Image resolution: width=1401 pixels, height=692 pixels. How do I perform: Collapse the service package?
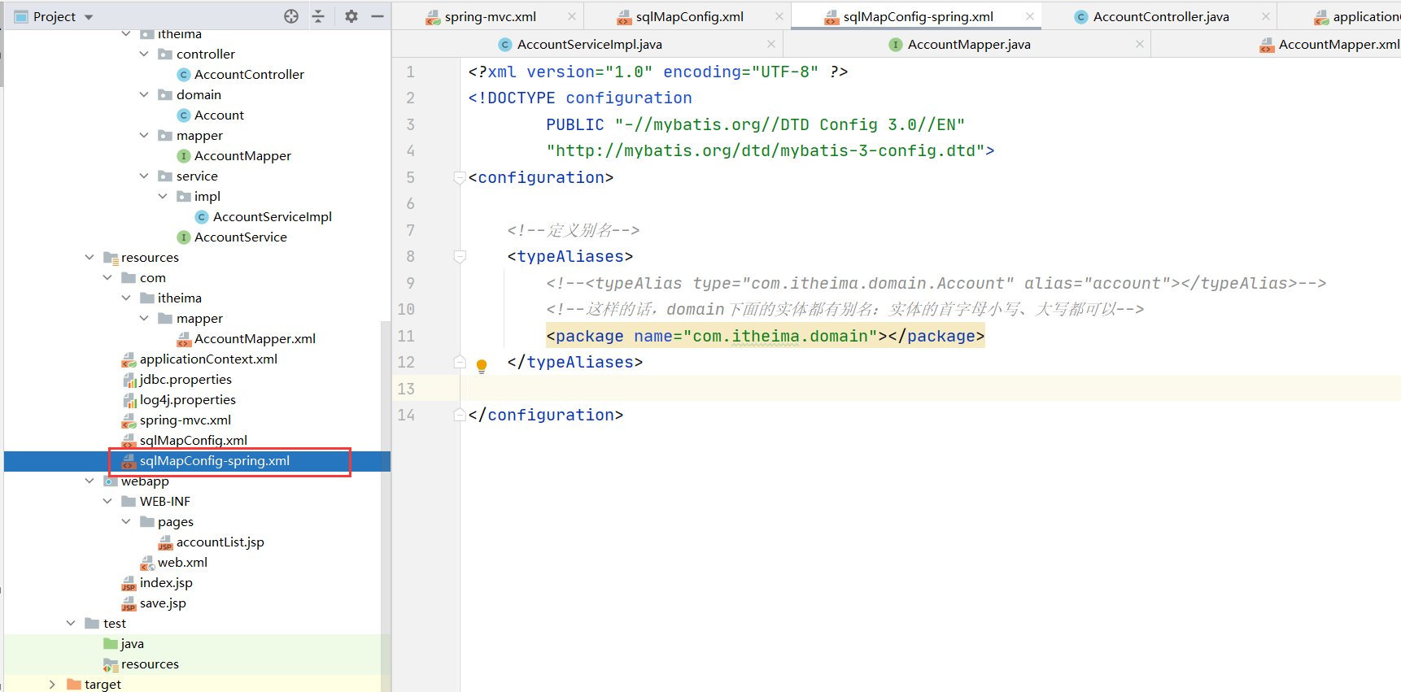144,176
